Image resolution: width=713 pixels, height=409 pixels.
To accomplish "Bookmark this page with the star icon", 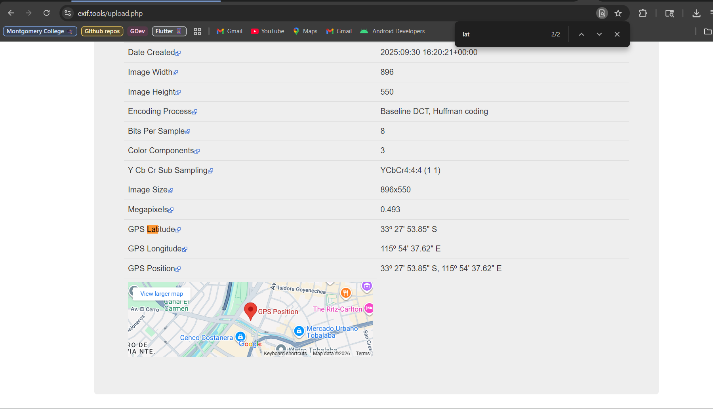I will pyautogui.click(x=618, y=13).
